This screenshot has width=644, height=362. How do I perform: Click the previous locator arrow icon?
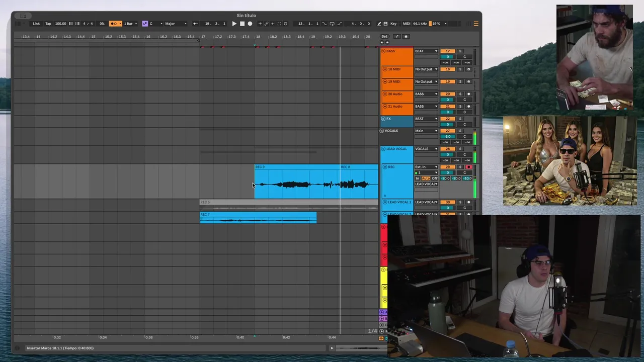[x=382, y=42]
